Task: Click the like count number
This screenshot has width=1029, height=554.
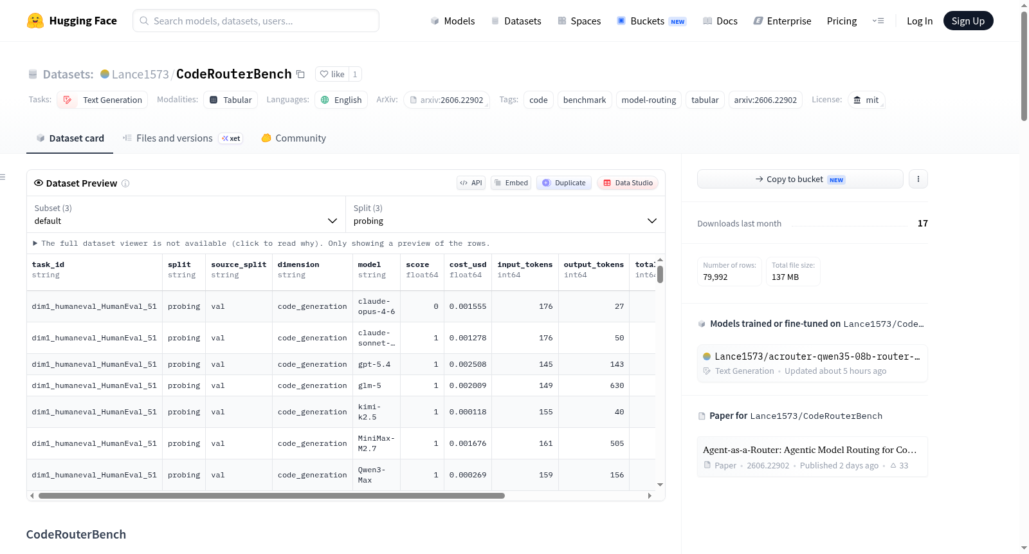Action: [x=355, y=74]
